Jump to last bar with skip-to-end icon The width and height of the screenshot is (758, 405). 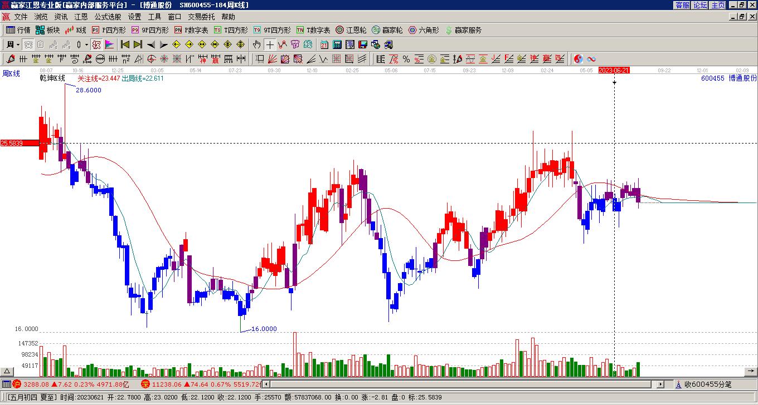[138, 45]
